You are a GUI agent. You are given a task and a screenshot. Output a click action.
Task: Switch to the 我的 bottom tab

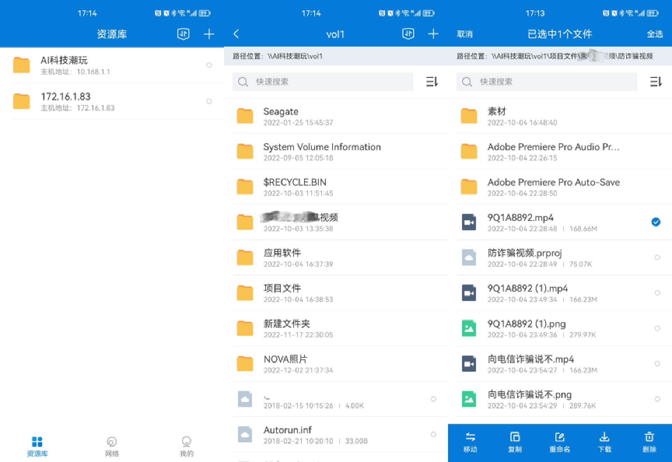pyautogui.click(x=187, y=447)
